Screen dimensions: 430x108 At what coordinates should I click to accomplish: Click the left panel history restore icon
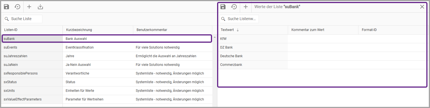tap(17, 7)
